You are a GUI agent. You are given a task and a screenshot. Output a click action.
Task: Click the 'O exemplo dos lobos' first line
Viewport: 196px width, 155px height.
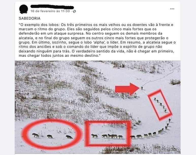[96, 25]
